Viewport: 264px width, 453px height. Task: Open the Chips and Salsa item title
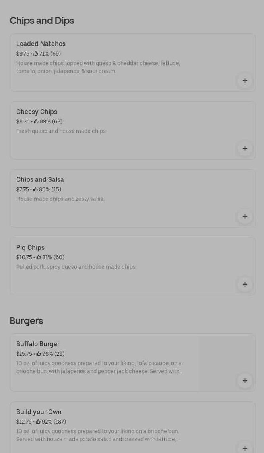pyautogui.click(x=40, y=180)
